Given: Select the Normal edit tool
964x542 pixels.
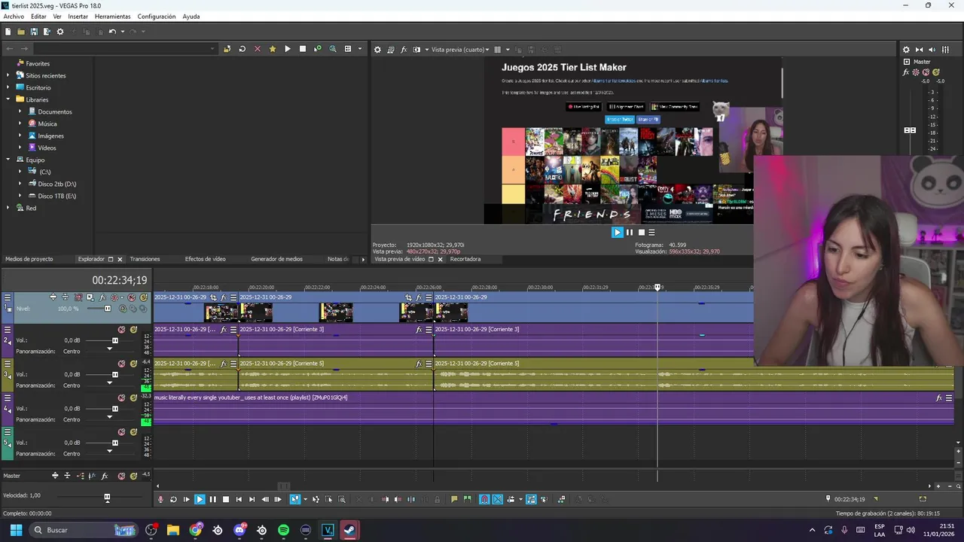Looking at the screenshot, I should 294,499.
